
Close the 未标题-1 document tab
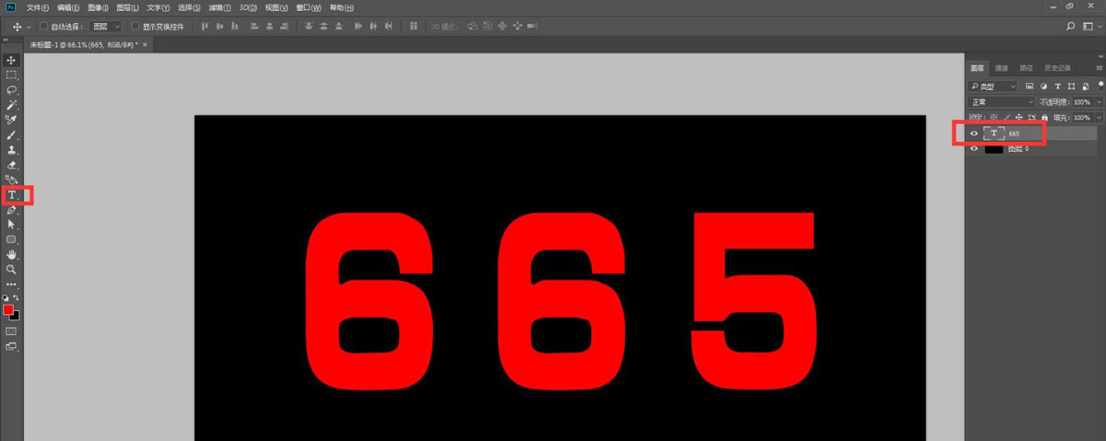pyautogui.click(x=144, y=43)
